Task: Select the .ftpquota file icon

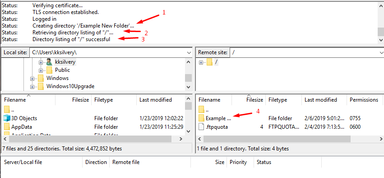Action: 201,127
